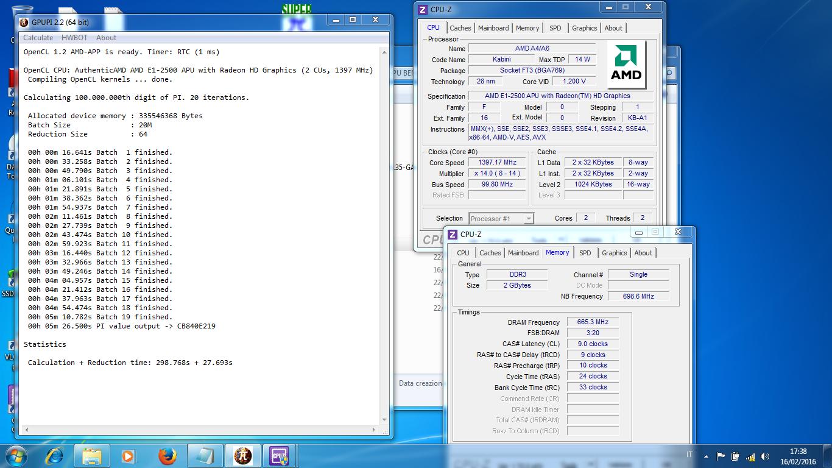The image size is (832, 468).
Task: Open Caches tab in lower CPU-Z window
Action: pyautogui.click(x=490, y=253)
